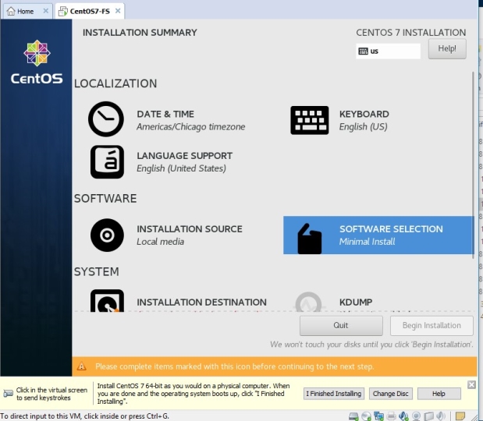Select the Software Selection item
Viewport: 483px width, 421px height.
[378, 235]
